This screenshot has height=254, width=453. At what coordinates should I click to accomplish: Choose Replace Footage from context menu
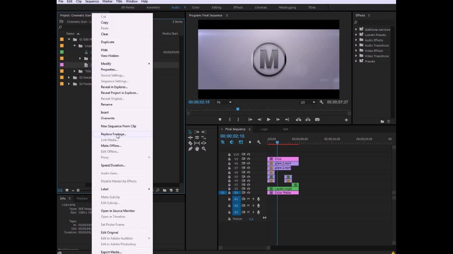pos(113,134)
